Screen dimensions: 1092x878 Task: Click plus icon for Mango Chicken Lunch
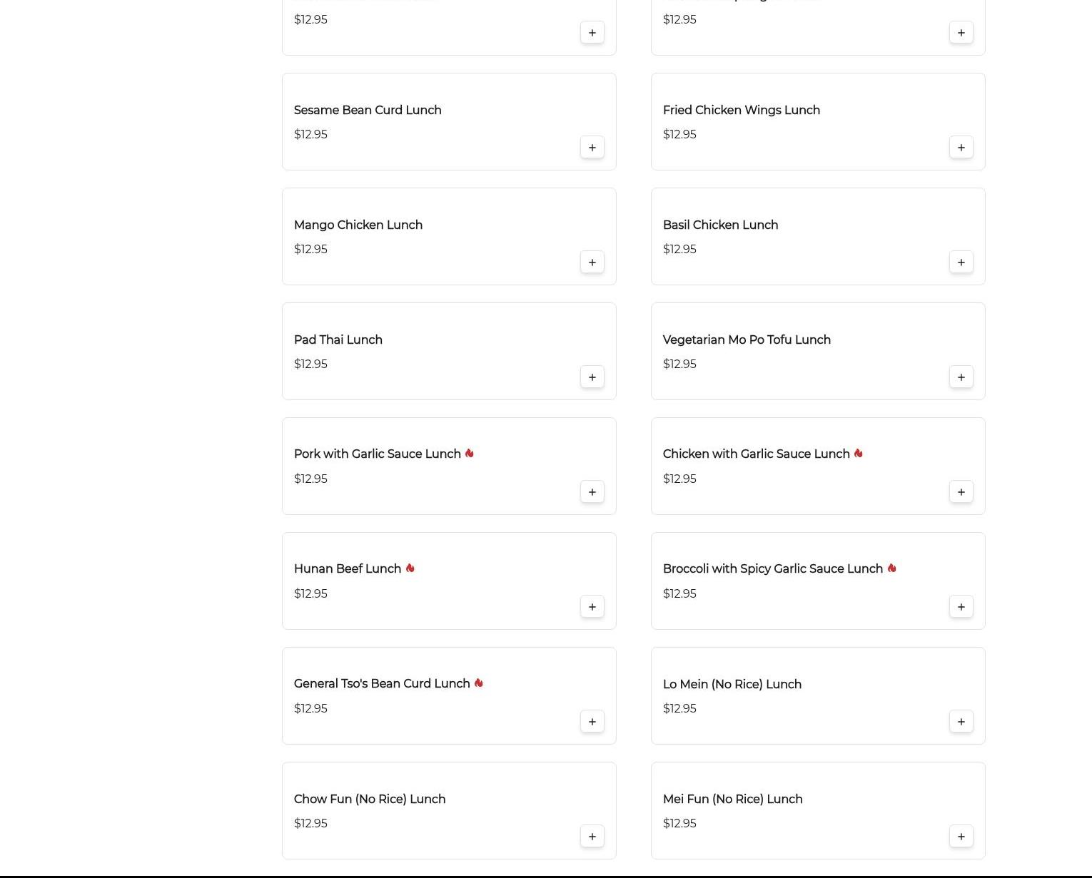tap(592, 262)
